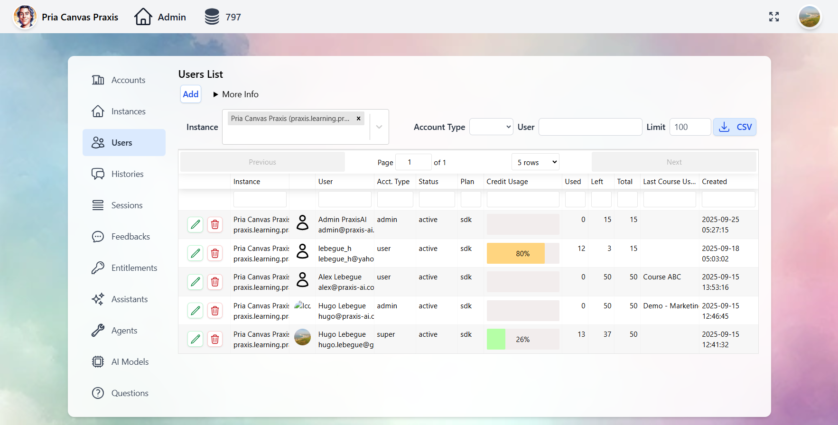Open Sessions in sidebar

coord(124,205)
